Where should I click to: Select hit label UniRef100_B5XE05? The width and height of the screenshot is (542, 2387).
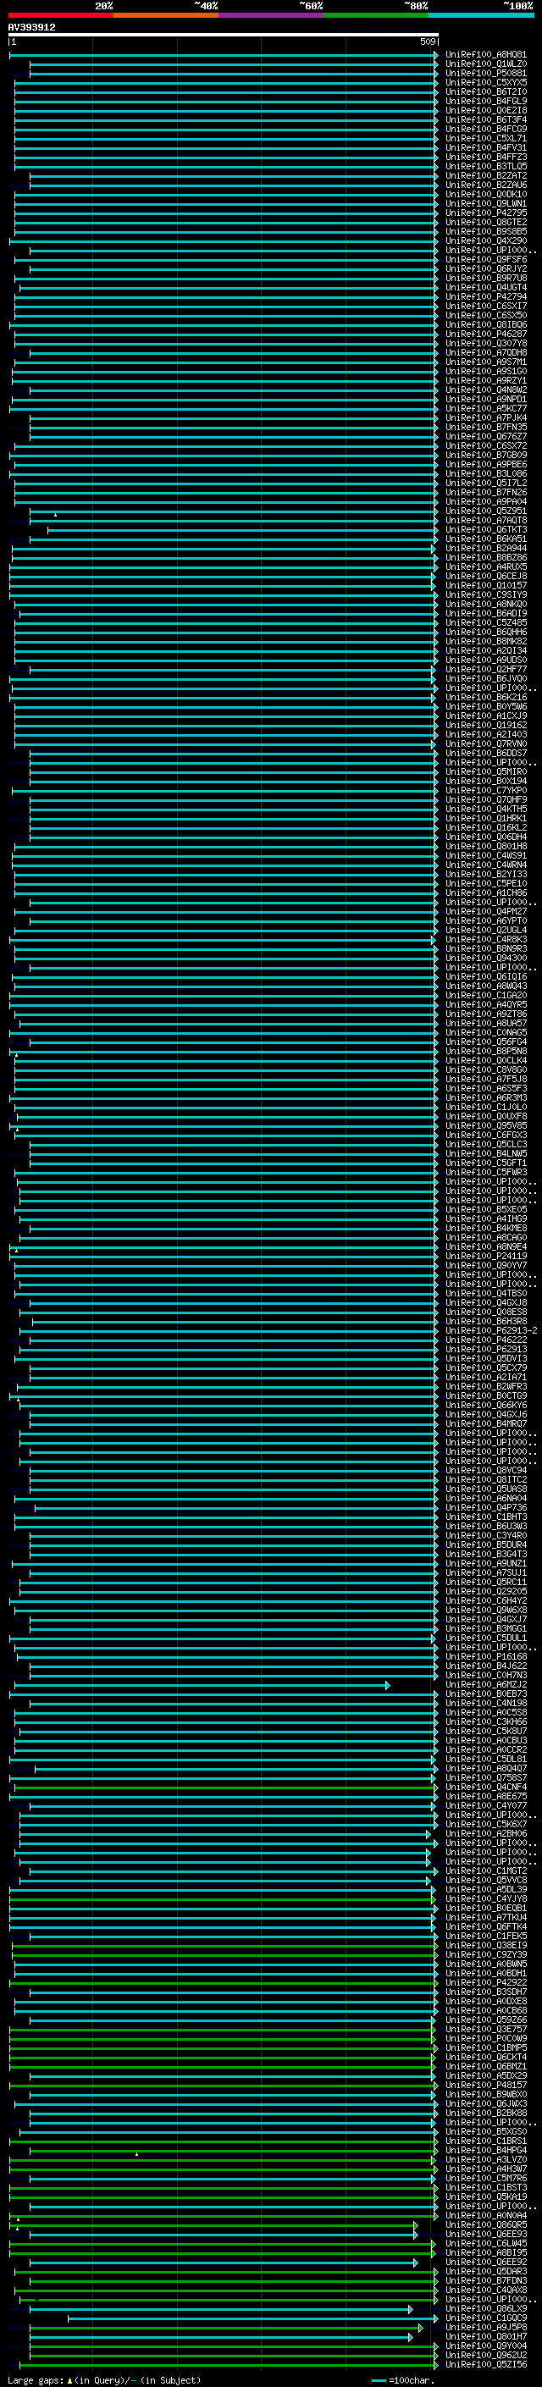tap(485, 1209)
